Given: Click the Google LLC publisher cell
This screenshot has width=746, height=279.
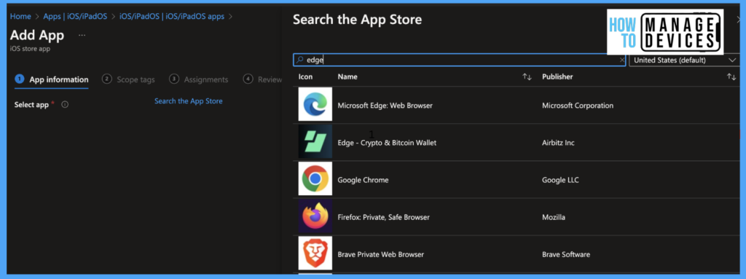Looking at the screenshot, I should click(560, 180).
